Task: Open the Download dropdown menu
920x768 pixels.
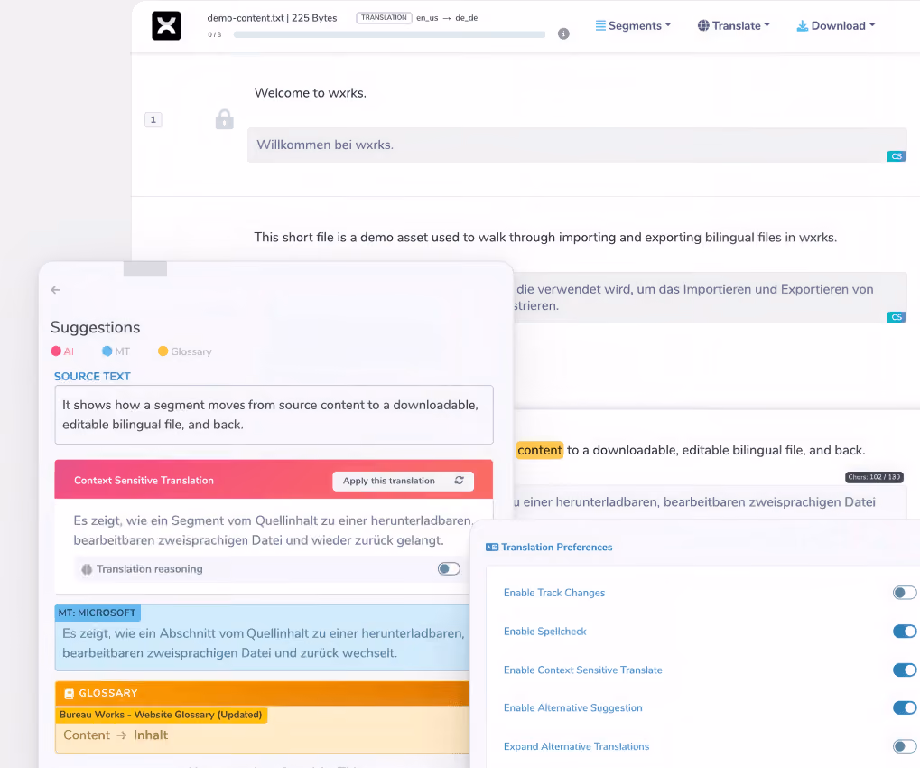Action: [x=835, y=26]
